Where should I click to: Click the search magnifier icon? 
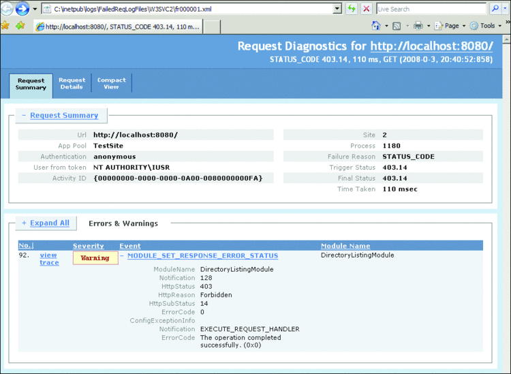click(x=495, y=9)
